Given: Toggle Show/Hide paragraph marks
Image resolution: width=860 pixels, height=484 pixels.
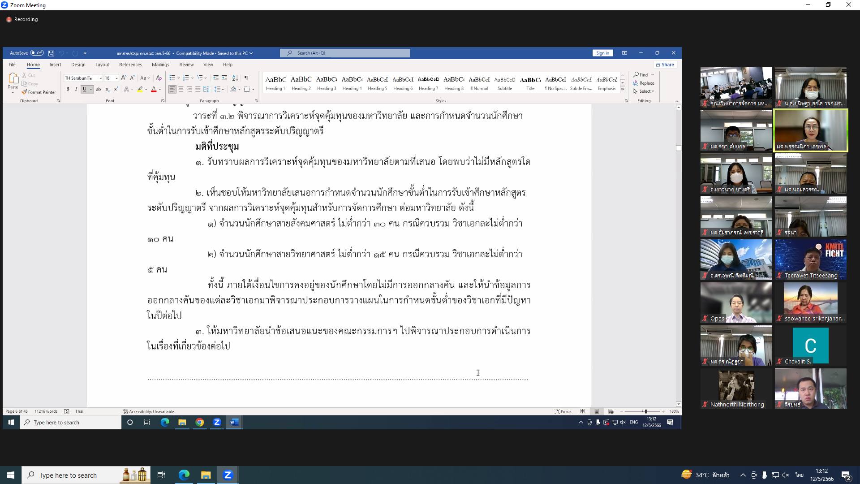Looking at the screenshot, I should (246, 78).
